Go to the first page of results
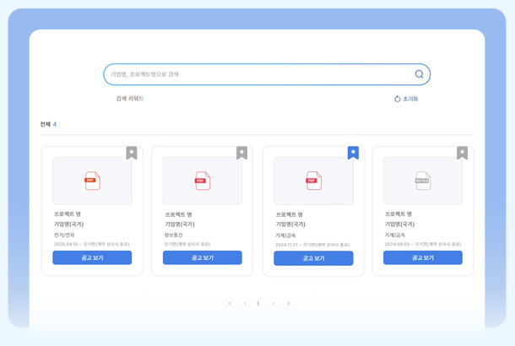This screenshot has width=515, height=346. click(x=230, y=304)
